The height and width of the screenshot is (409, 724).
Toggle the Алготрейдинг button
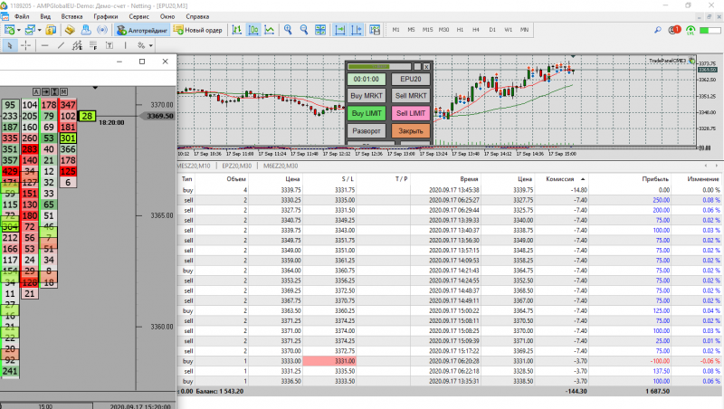pos(140,30)
